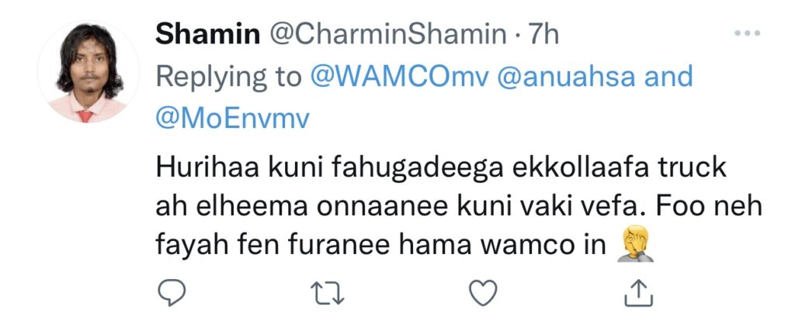This screenshot has height=334, width=795.
Task: Click the 'Replying to' label
Action: [x=228, y=77]
